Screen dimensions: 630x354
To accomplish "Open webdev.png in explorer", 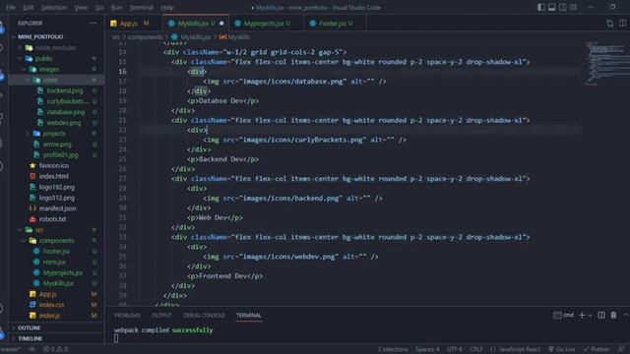I will [63, 123].
